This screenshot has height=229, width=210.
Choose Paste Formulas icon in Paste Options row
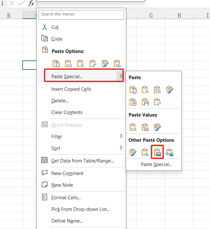coord(80,63)
